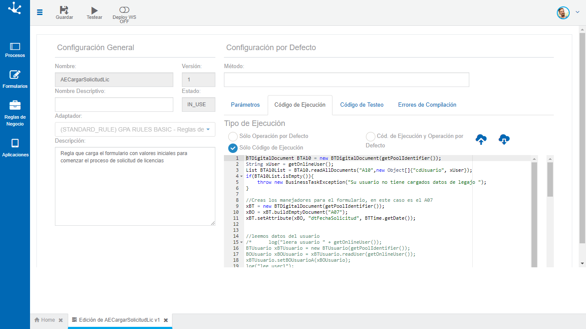
Task: Switch to Código de Ejecución tab
Action: [300, 105]
